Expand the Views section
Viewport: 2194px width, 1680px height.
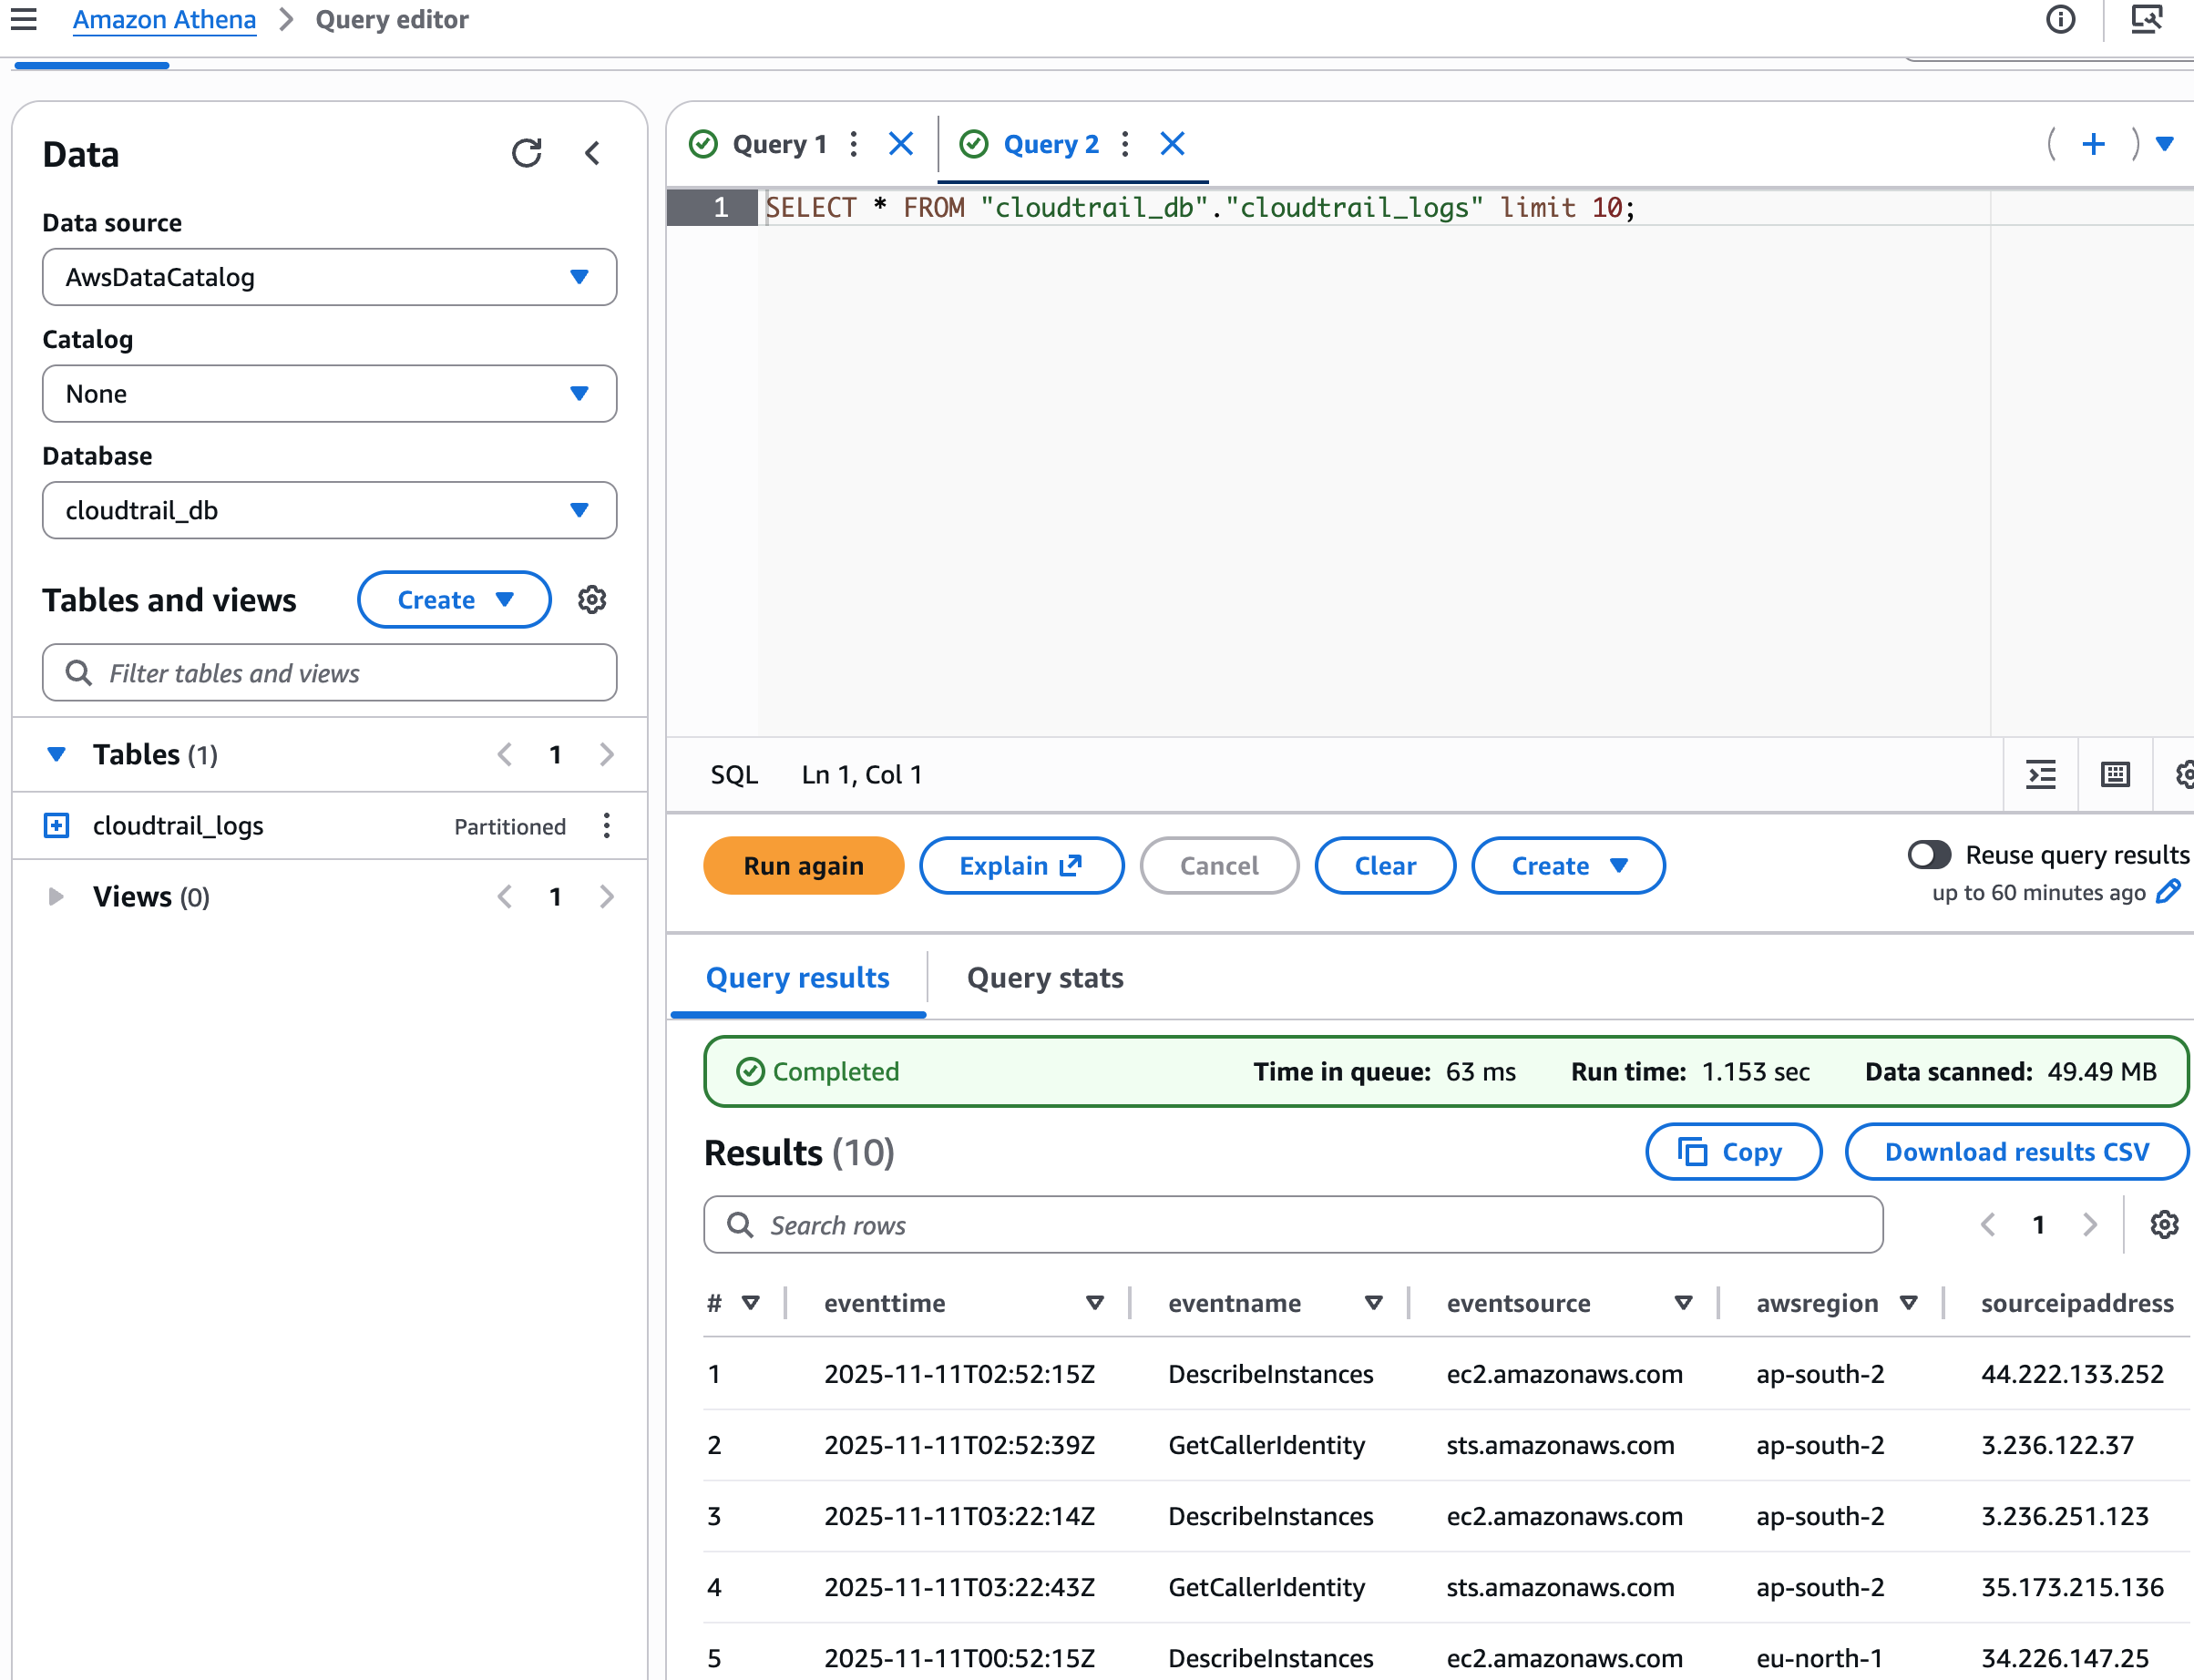[56, 897]
